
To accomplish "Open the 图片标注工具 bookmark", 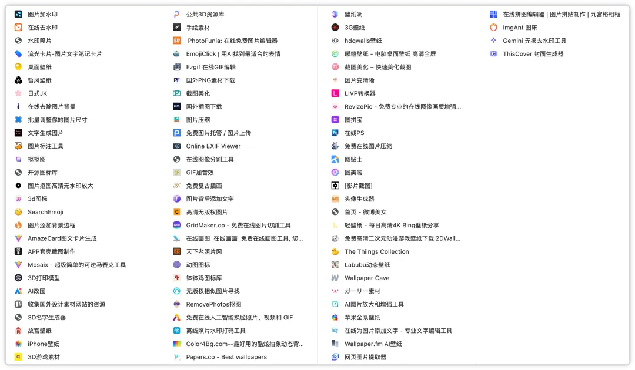I will coord(45,146).
